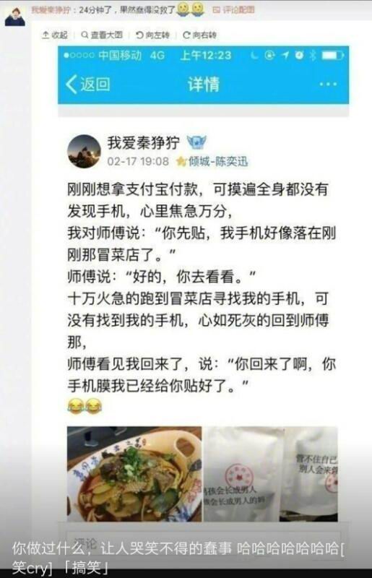This screenshot has width=372, height=578.
Task: Rotate image left with 向左转
Action: [x=152, y=35]
